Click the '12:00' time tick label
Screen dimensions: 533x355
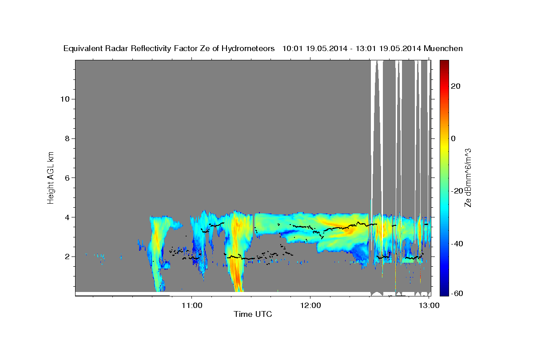310,305
